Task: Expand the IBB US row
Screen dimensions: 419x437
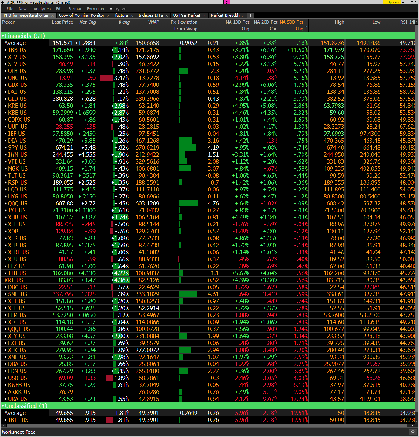Action: [6, 50]
